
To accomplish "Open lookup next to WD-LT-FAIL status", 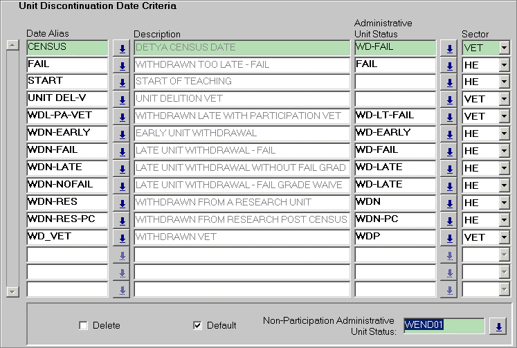I will click(x=450, y=117).
